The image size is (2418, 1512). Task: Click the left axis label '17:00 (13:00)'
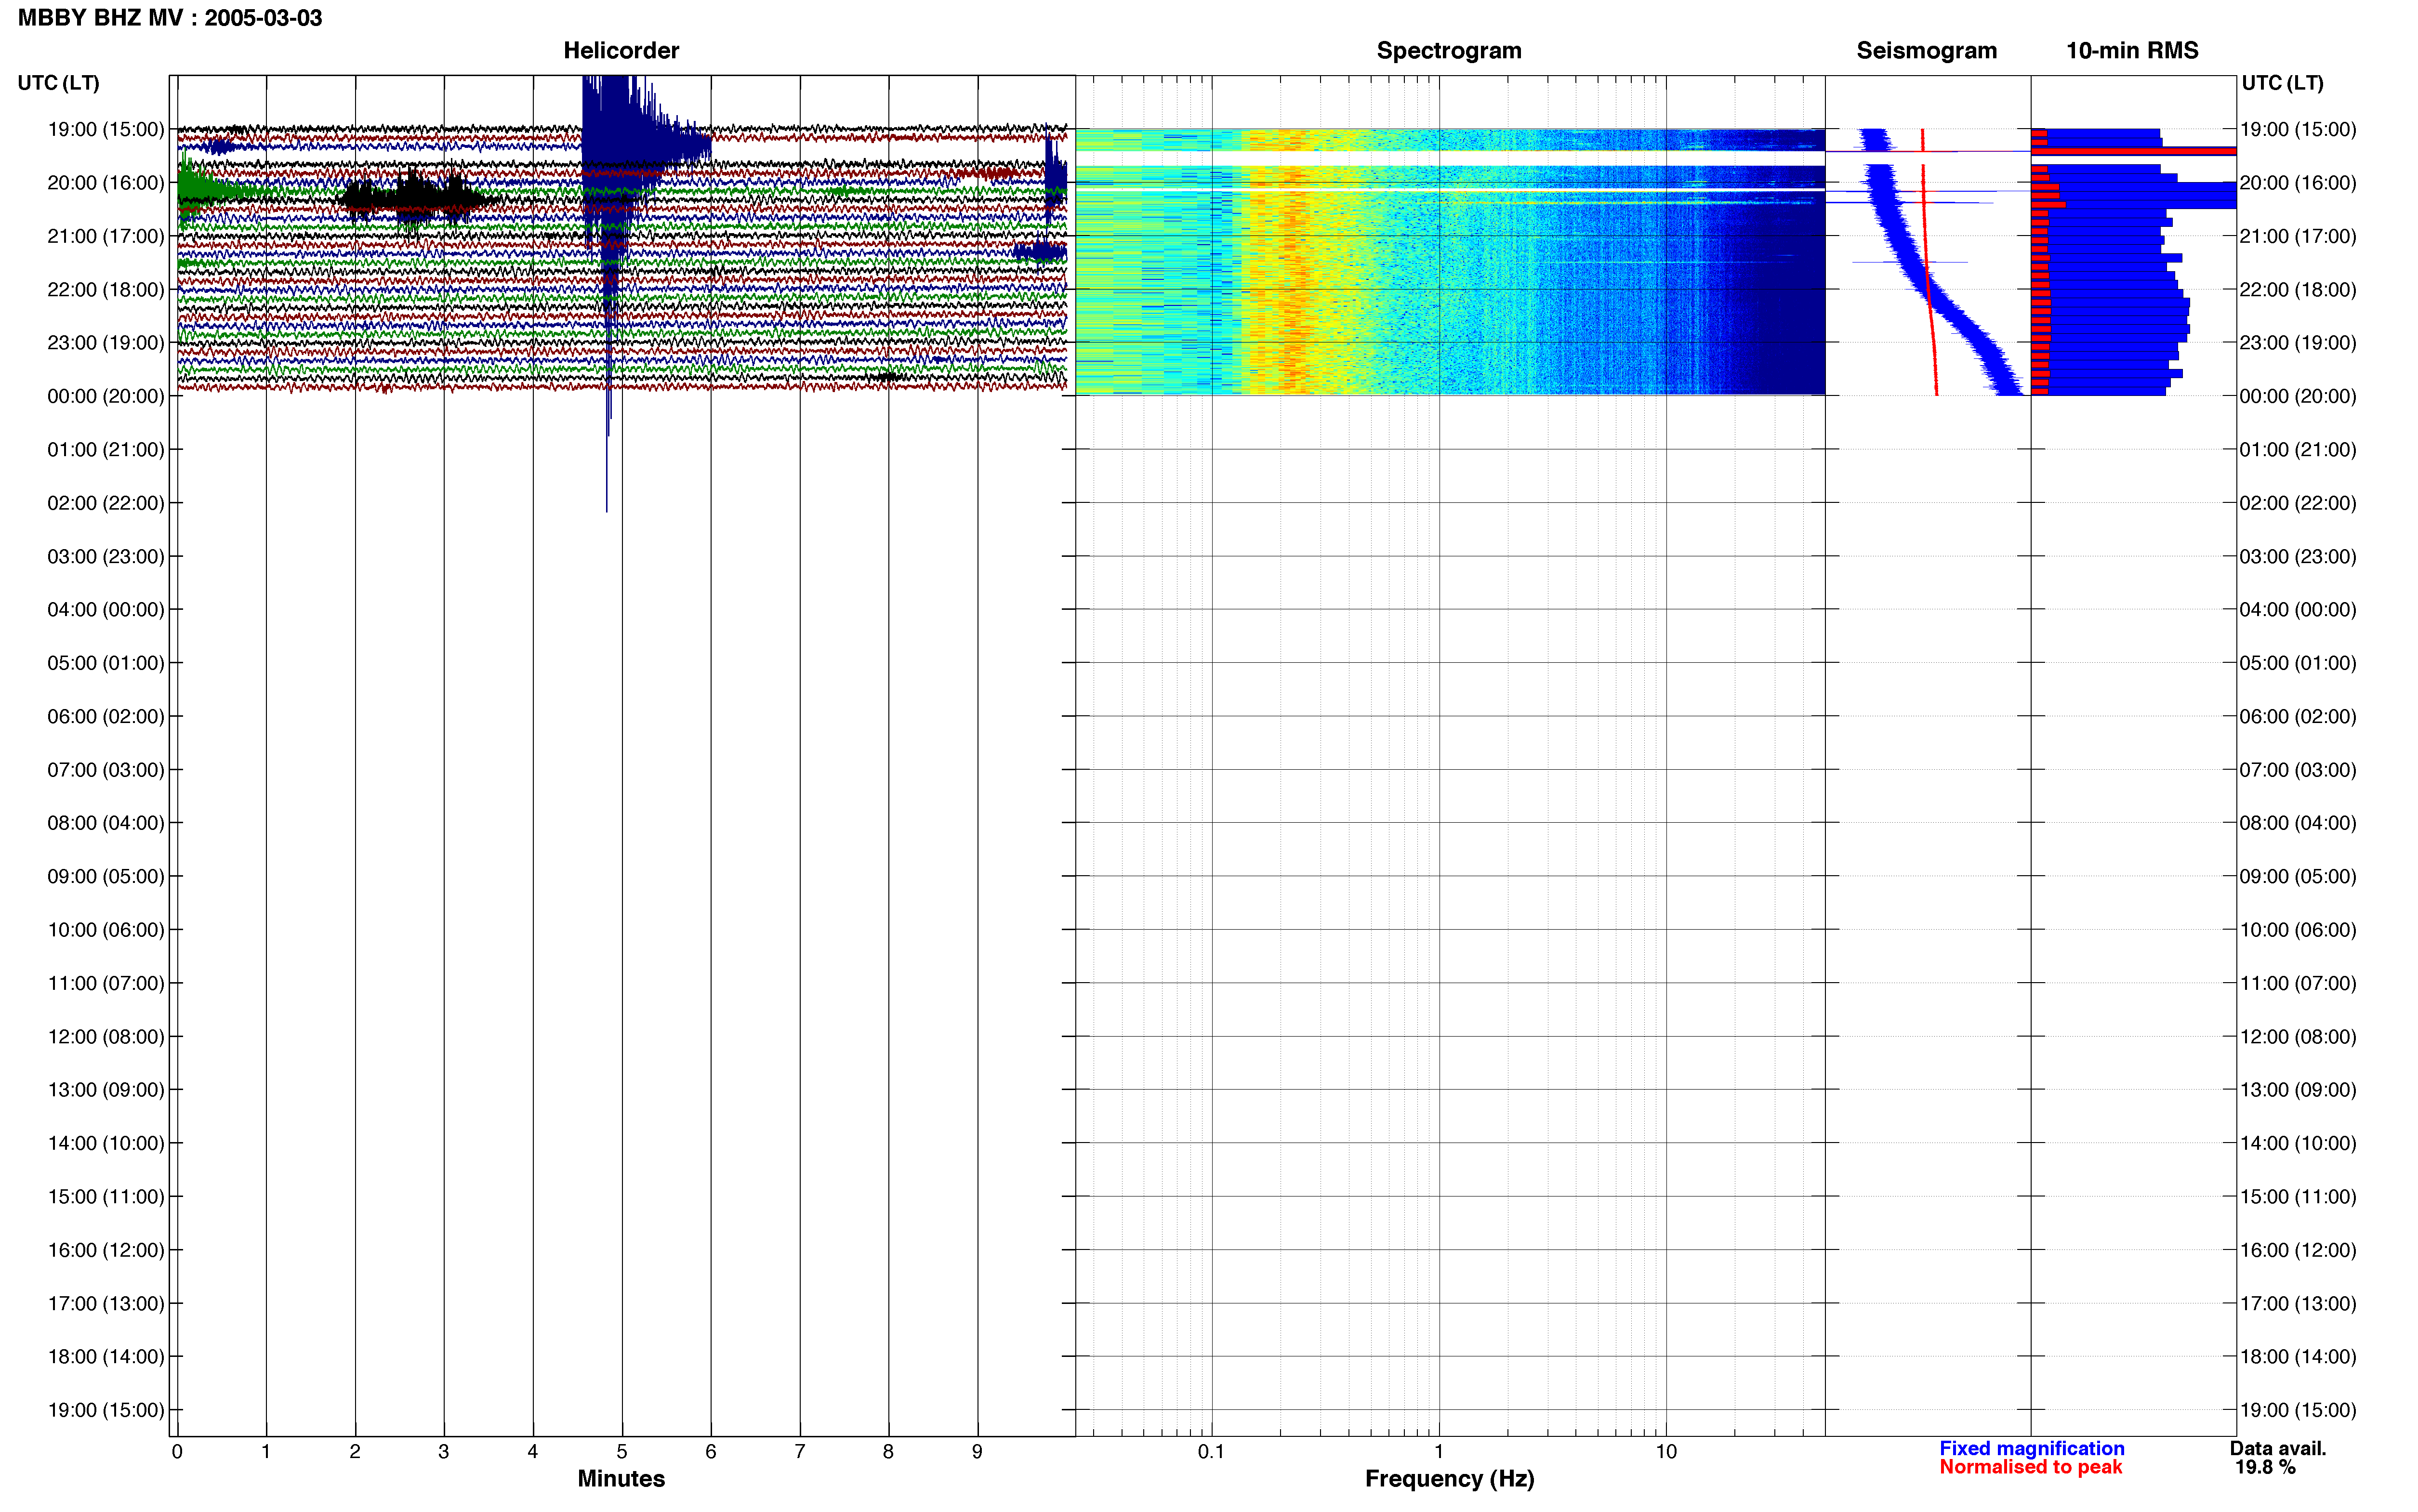pos(106,1303)
